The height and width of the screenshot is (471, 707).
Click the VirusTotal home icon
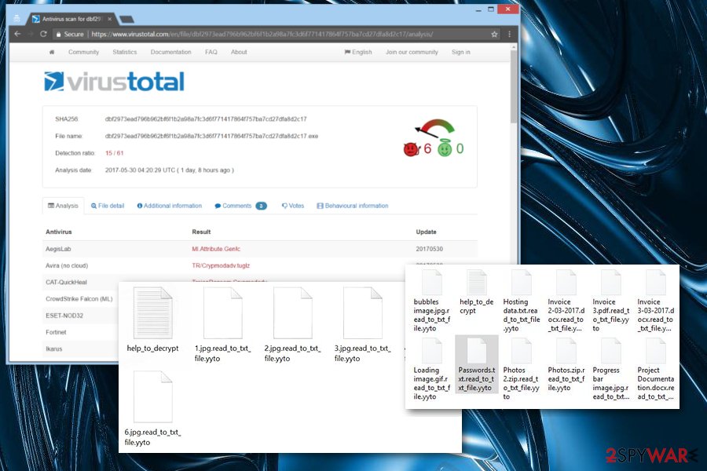click(x=52, y=53)
